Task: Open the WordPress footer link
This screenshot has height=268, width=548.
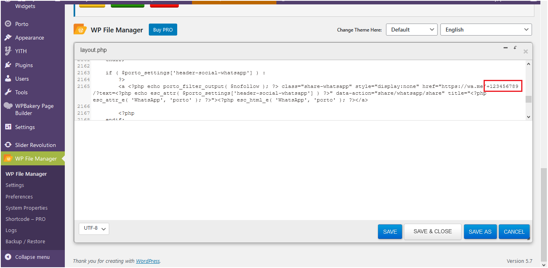Action: (148, 261)
